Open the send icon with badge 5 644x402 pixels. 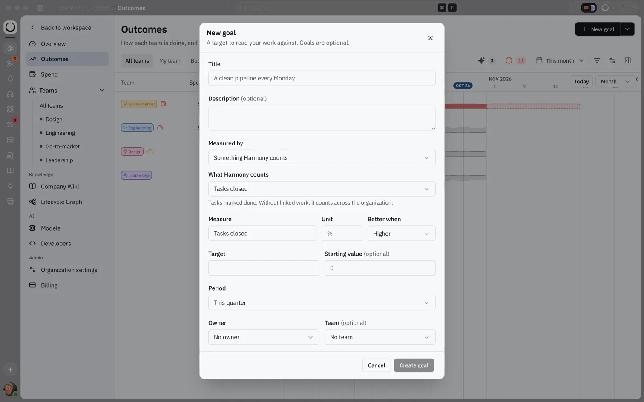[x=10, y=63]
